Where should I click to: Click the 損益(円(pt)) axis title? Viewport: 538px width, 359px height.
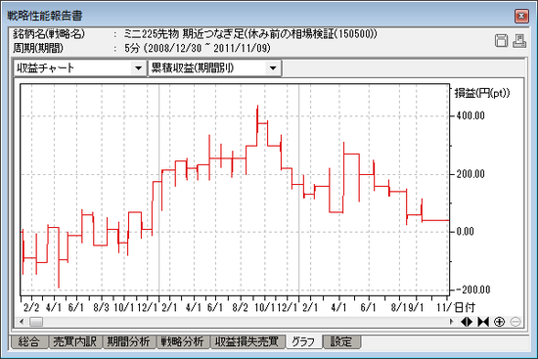(482, 93)
